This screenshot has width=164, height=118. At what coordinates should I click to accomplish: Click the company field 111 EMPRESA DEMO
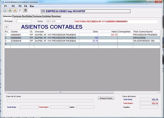[86, 11]
